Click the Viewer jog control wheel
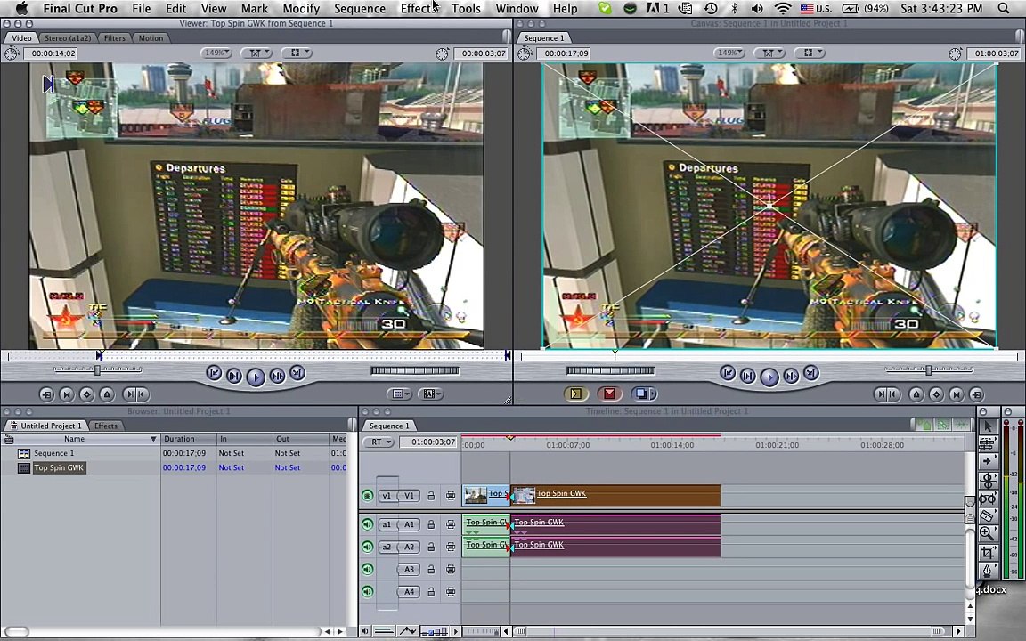The width and height of the screenshot is (1026, 641). pos(415,371)
